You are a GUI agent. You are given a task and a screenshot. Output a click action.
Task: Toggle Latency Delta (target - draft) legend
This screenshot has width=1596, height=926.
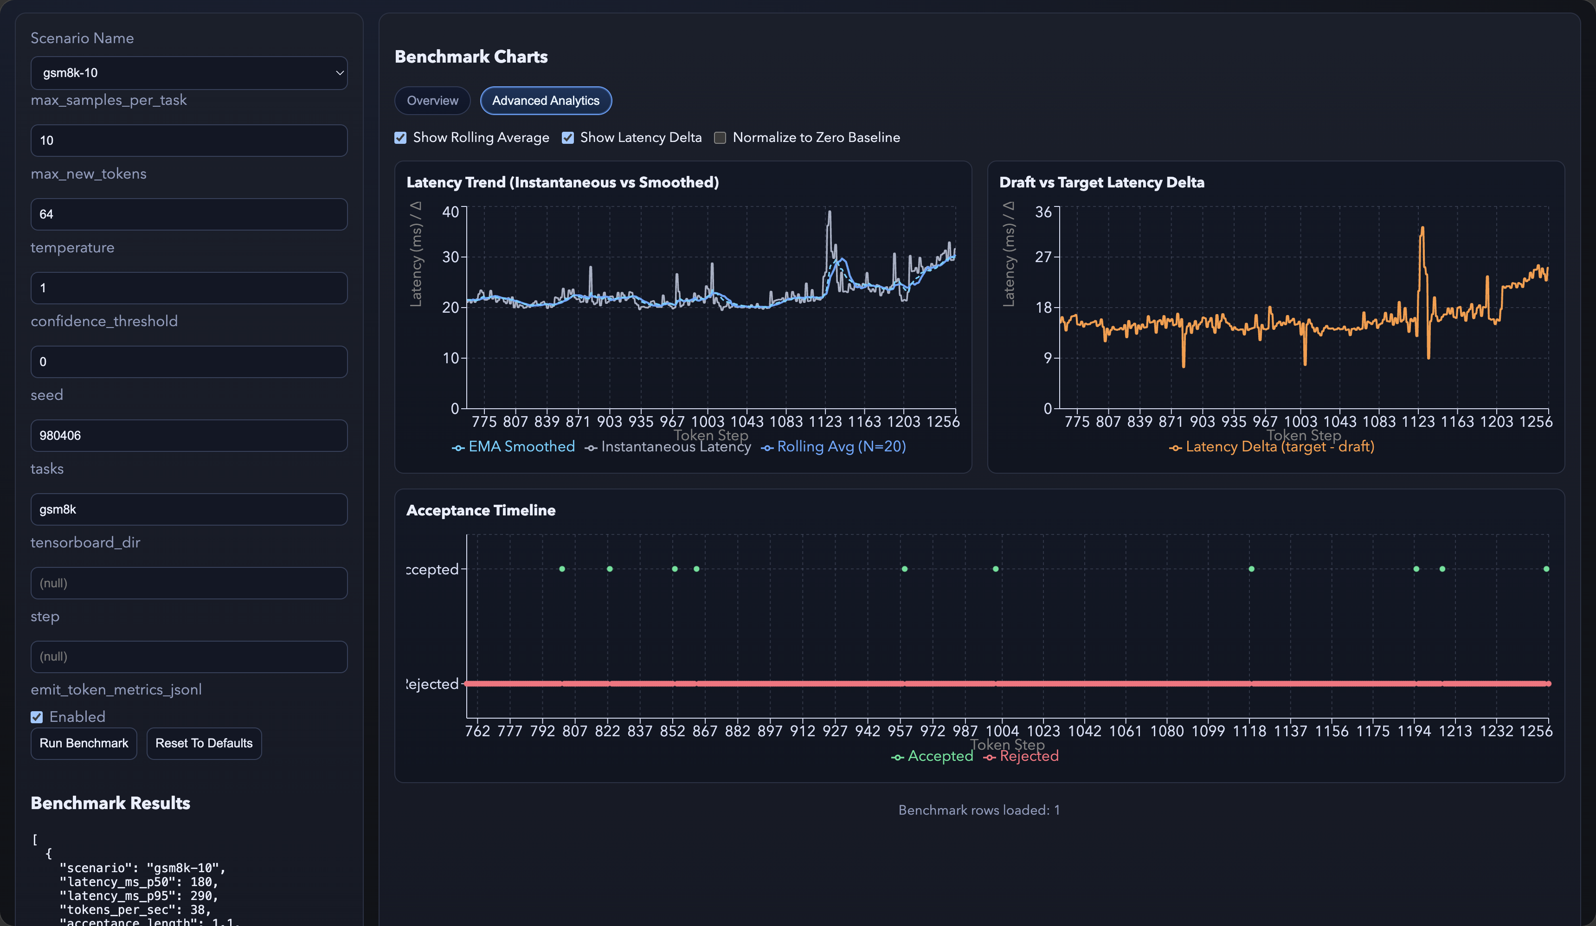click(x=1272, y=447)
